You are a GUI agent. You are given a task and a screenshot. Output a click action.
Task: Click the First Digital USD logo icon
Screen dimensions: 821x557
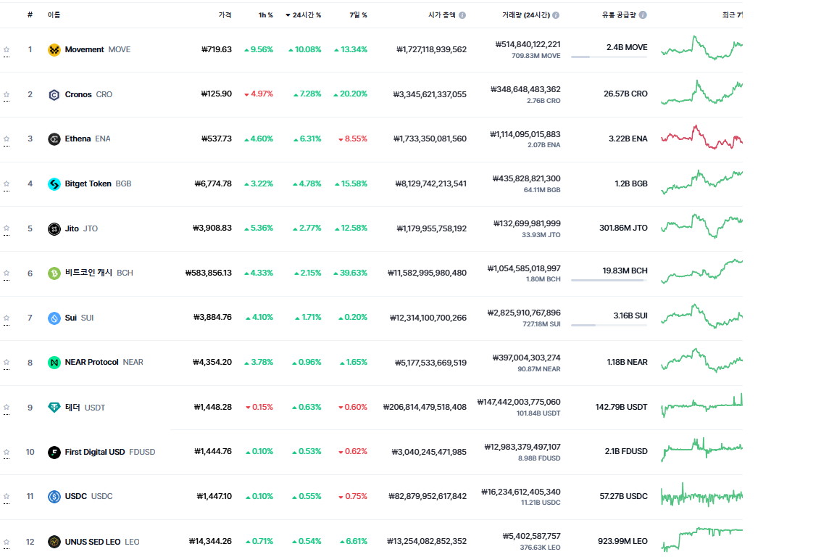(x=54, y=453)
